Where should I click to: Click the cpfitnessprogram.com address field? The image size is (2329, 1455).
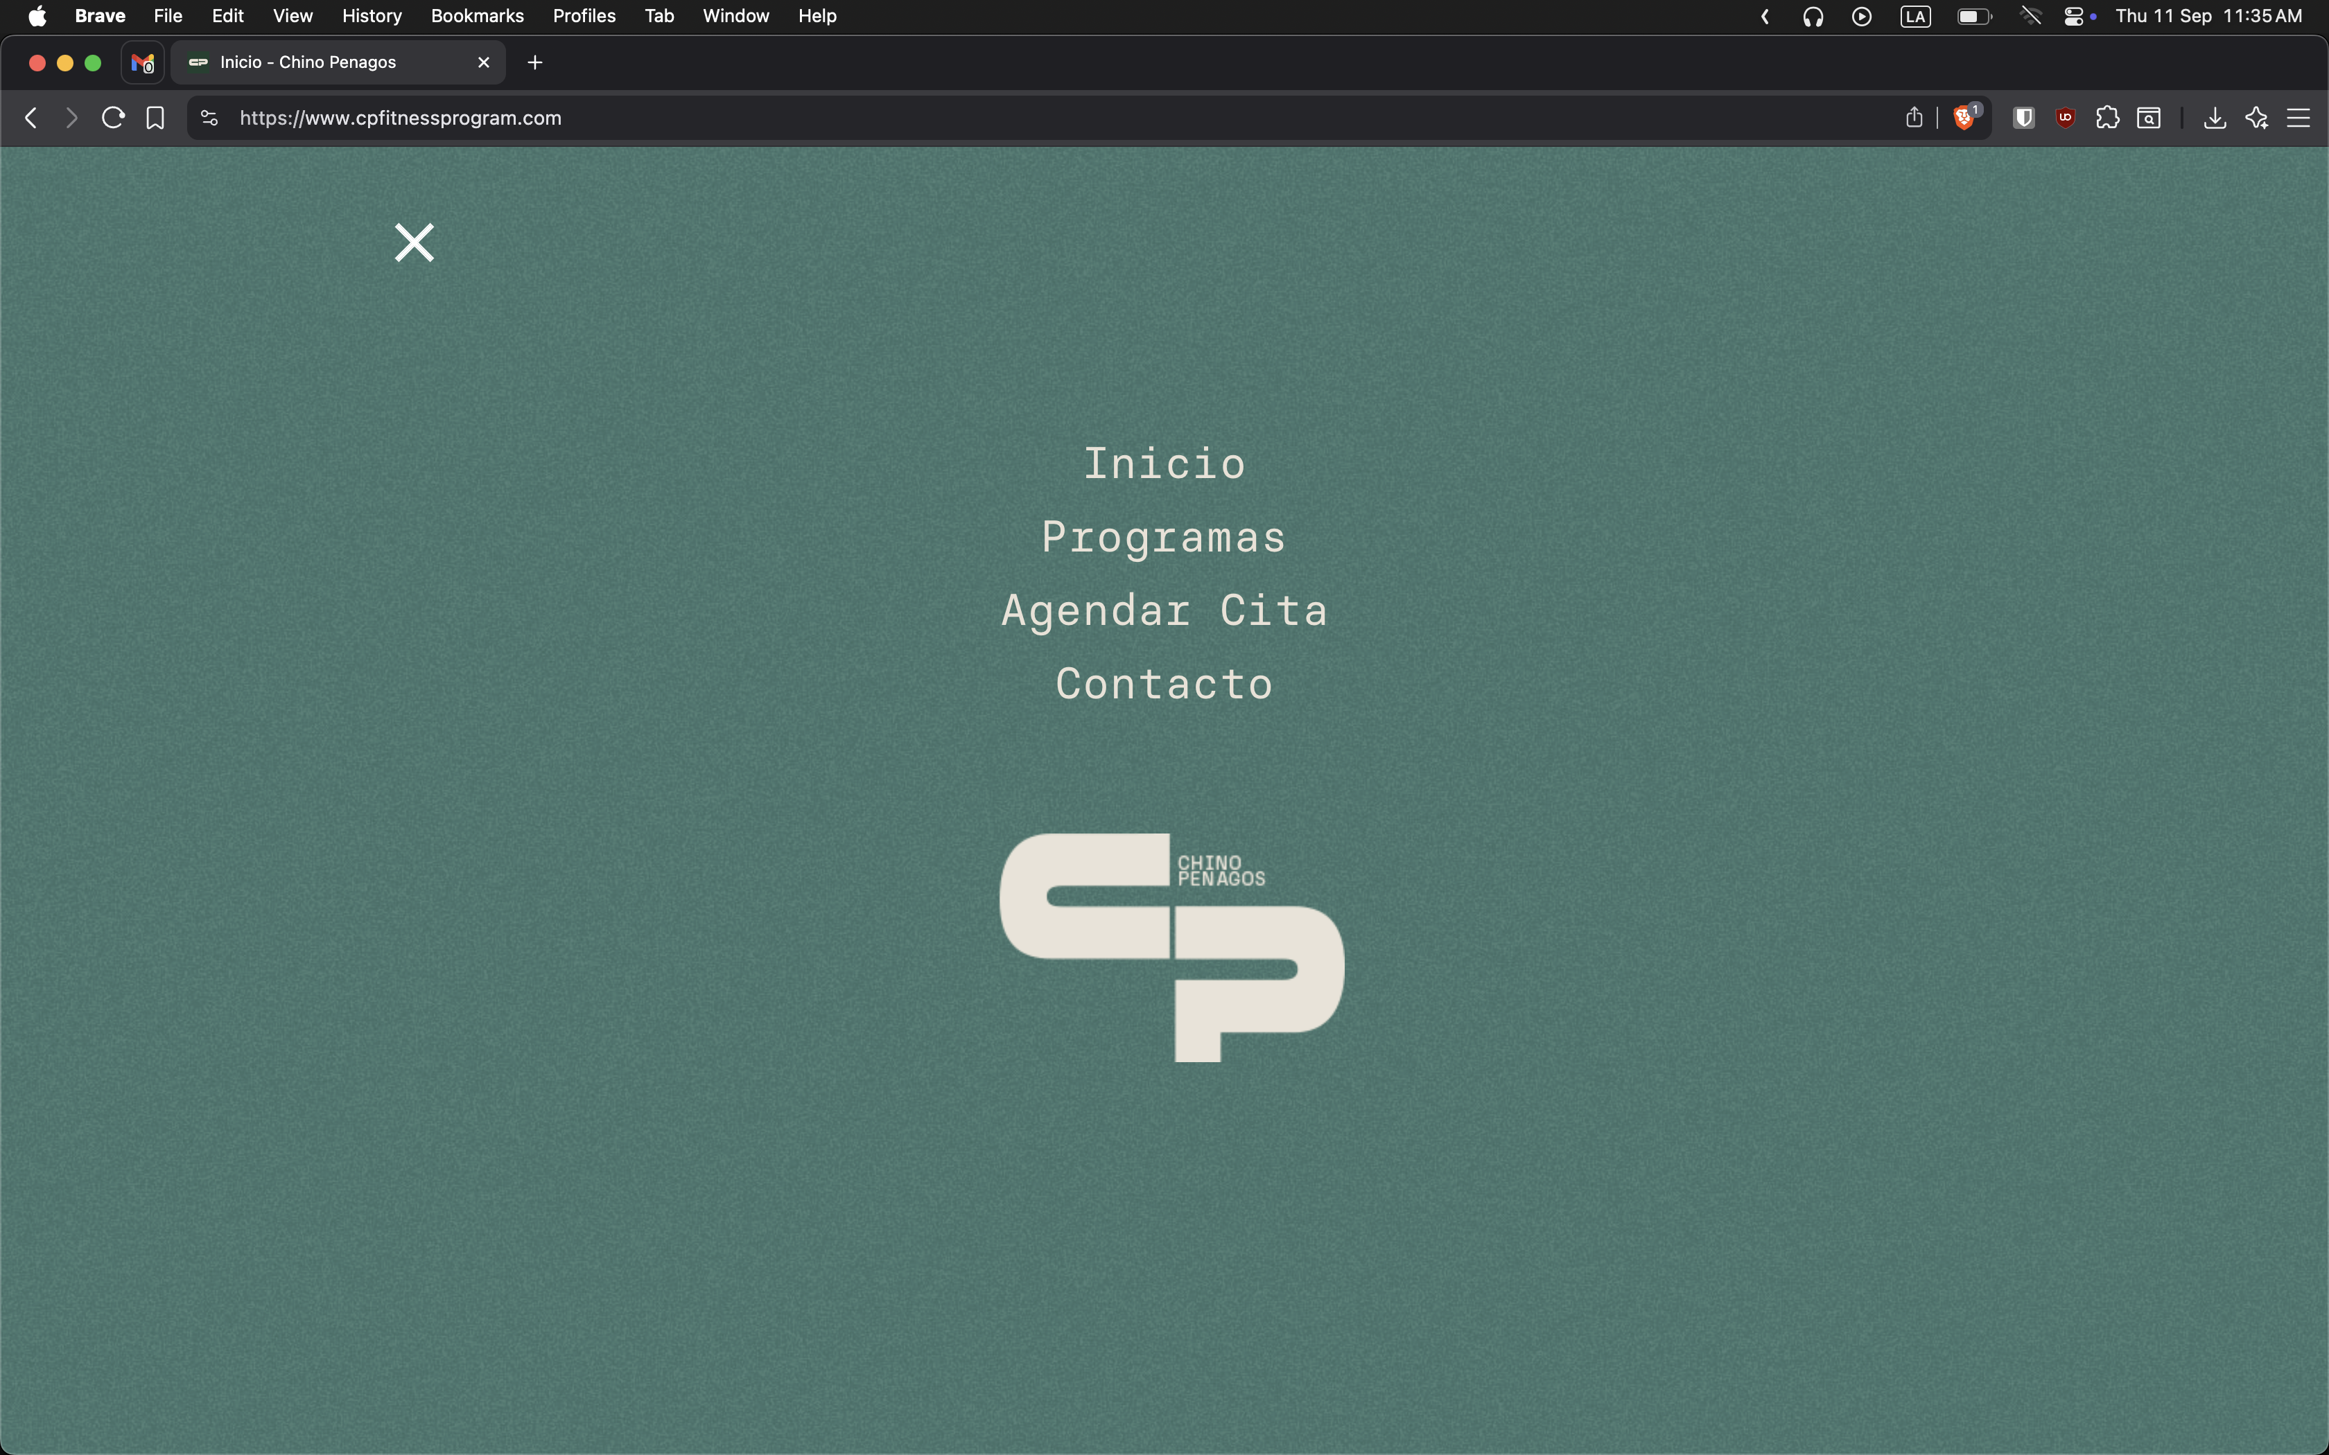point(401,117)
